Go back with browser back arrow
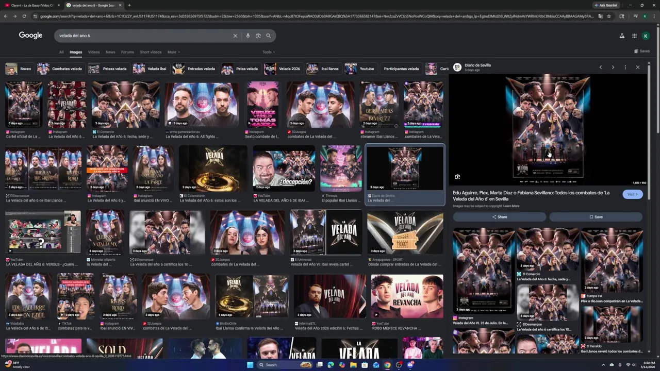 6,16
